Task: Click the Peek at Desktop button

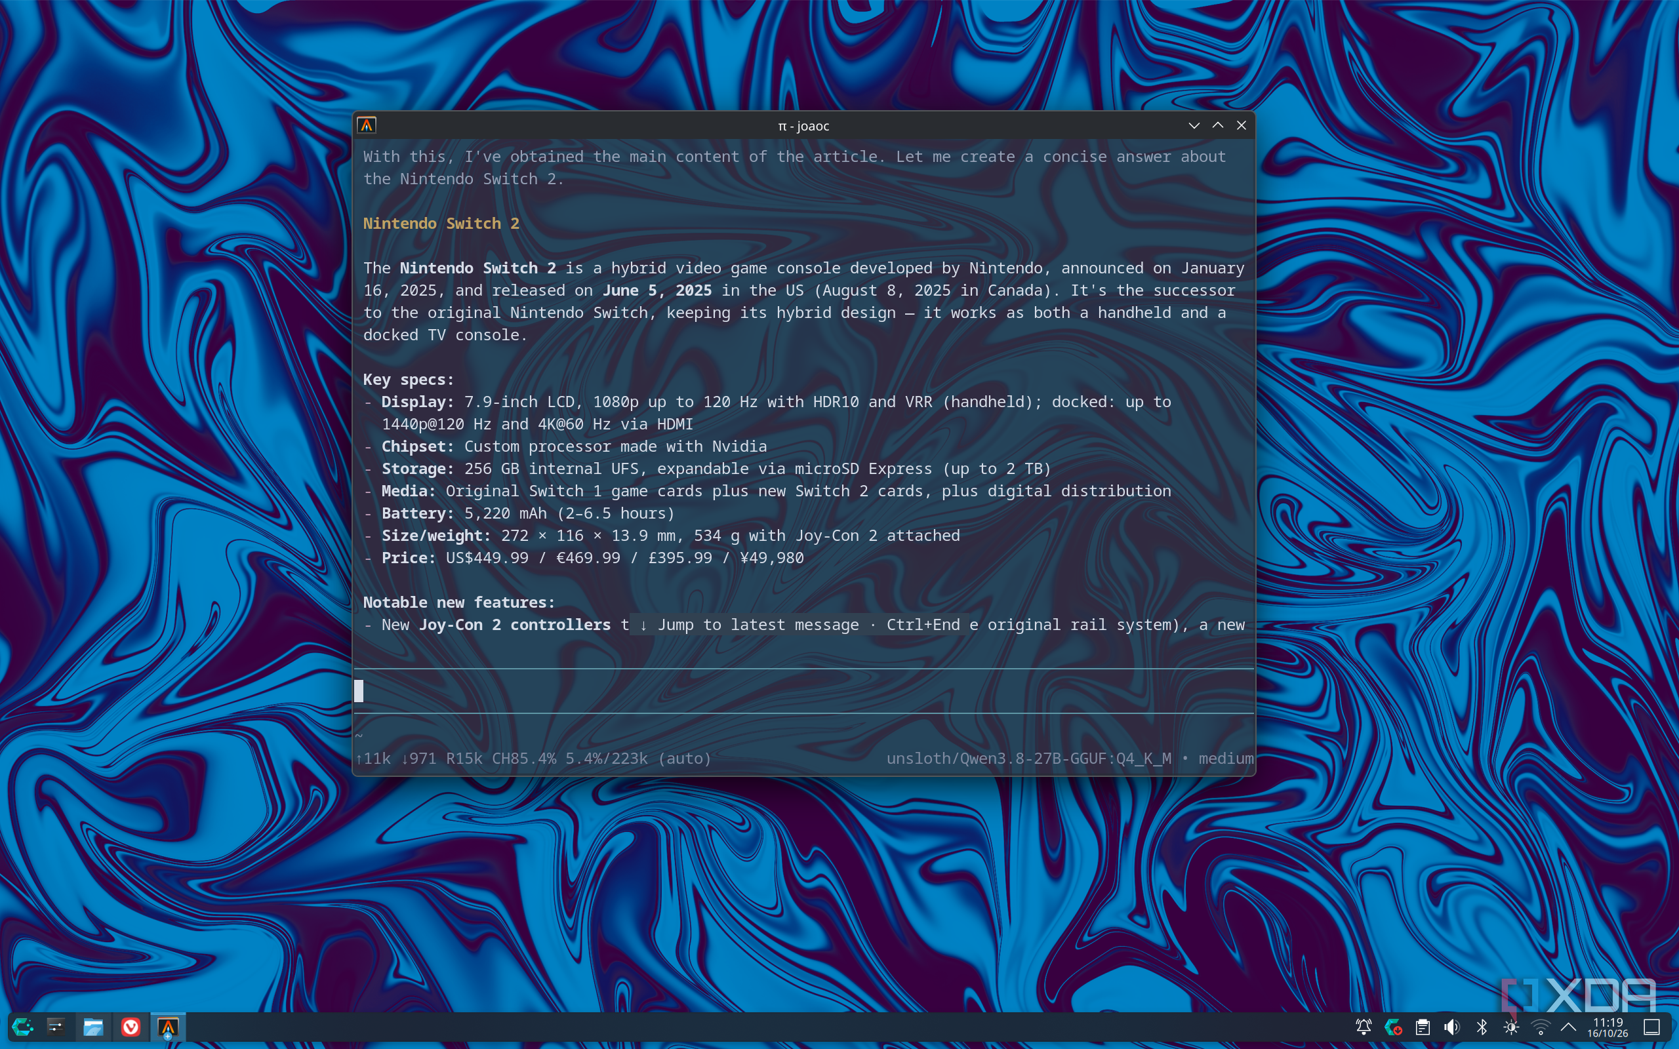Action: pos(1652,1027)
